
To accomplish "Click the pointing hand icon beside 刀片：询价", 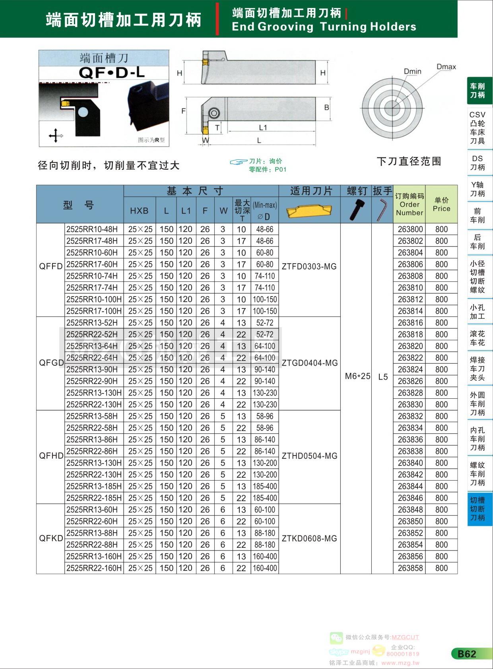I will tap(239, 162).
